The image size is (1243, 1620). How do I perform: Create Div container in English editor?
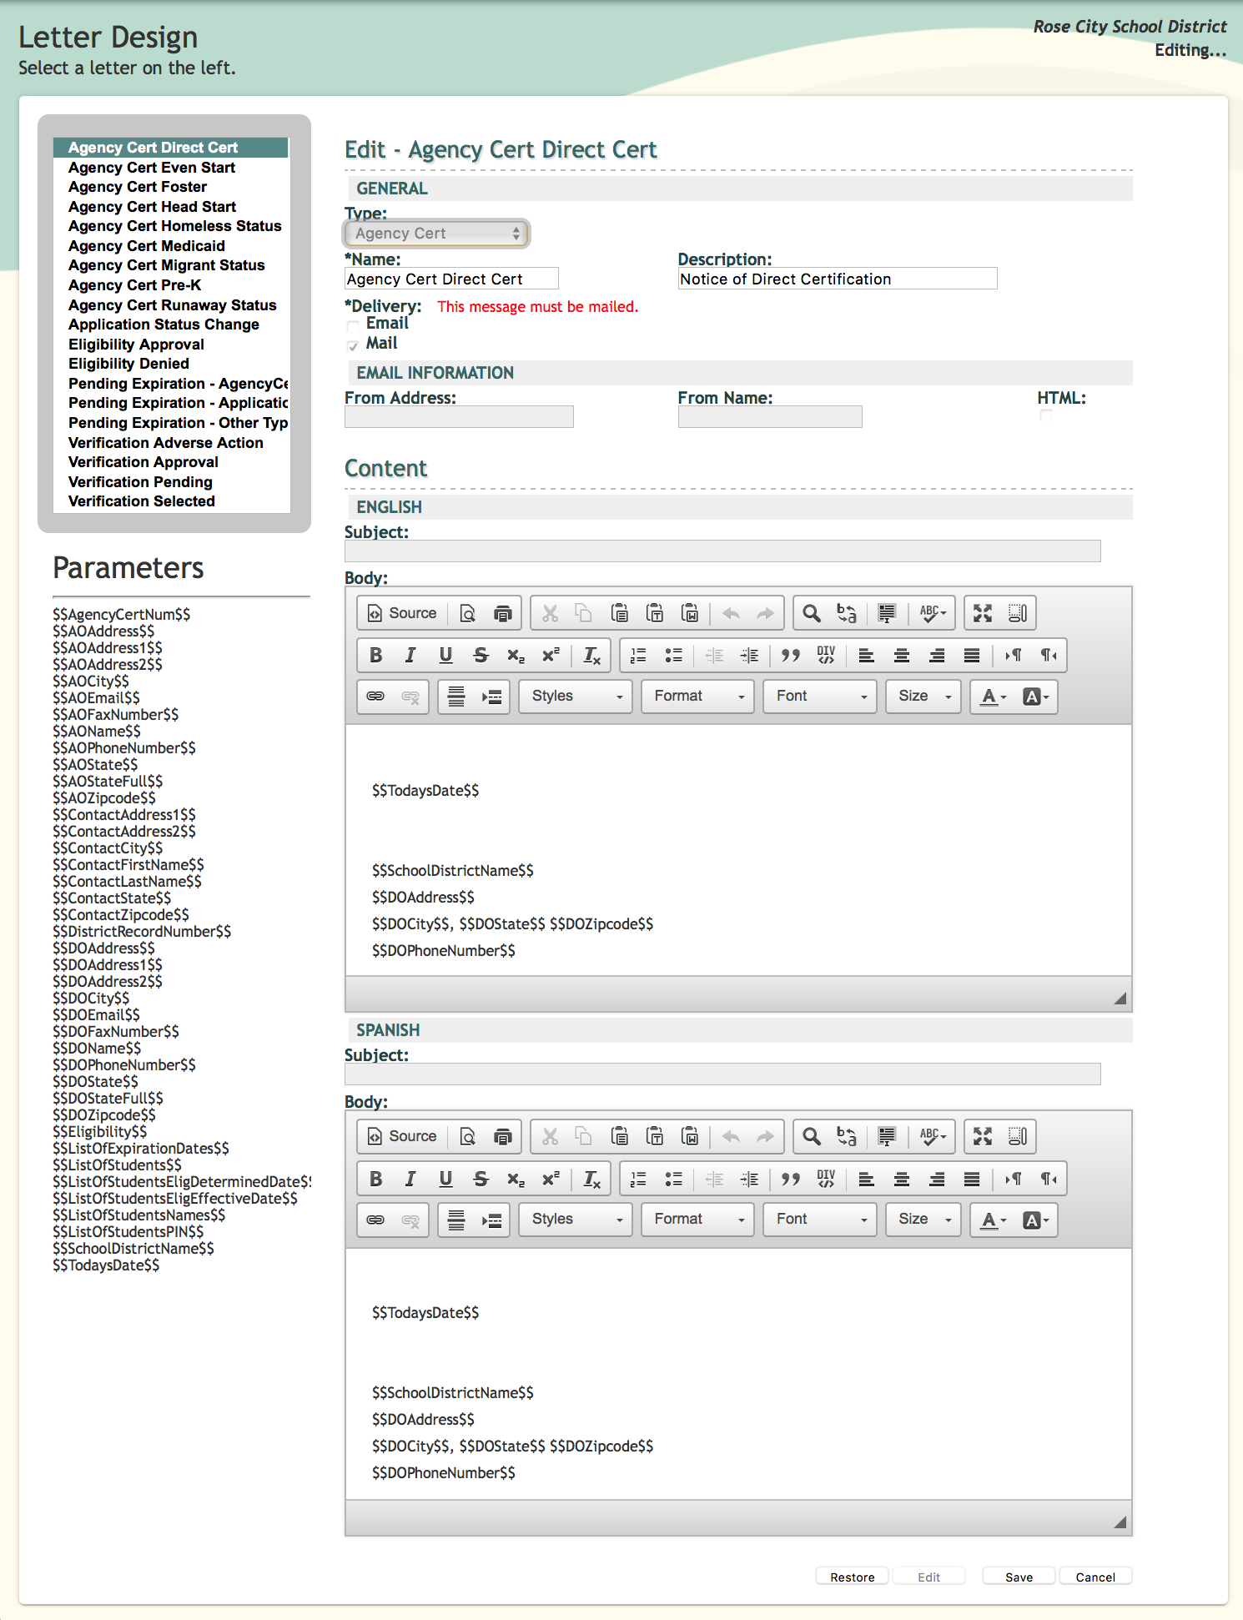825,656
